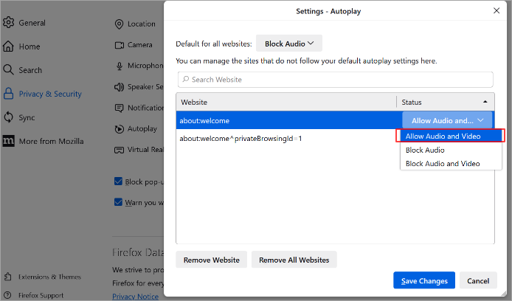Viewport: 512px width, 301px height.
Task: Open General settings via the gear icon
Action: (9, 23)
